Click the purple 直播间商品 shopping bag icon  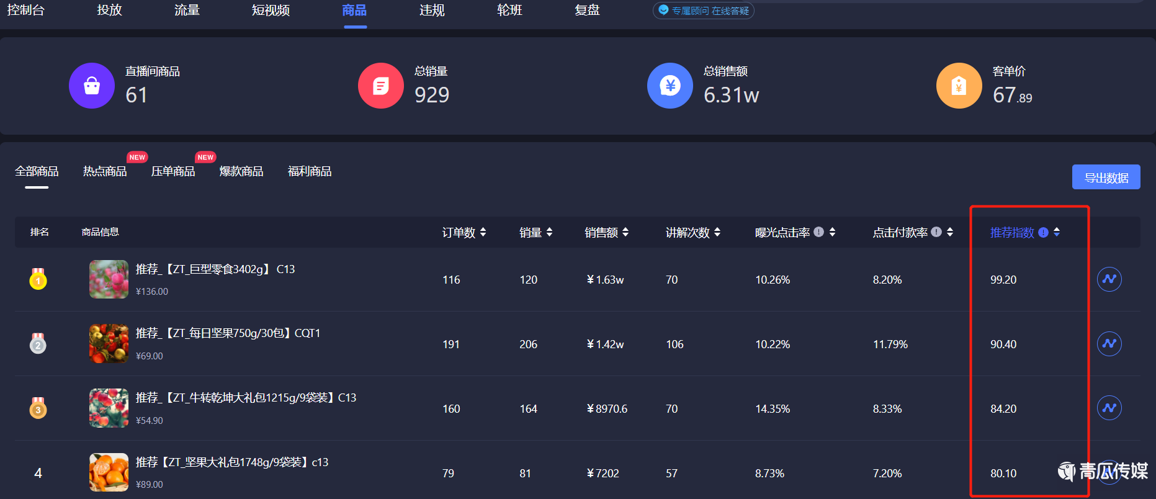[92, 86]
